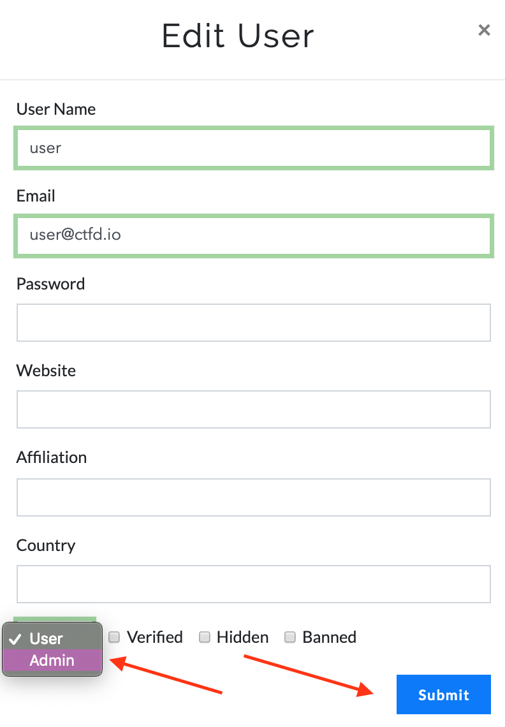This screenshot has width=505, height=727.
Task: Focus the User Name input field
Action: [x=253, y=149]
